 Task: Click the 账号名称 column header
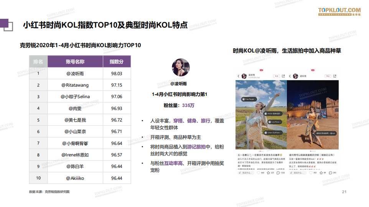pos(75,62)
